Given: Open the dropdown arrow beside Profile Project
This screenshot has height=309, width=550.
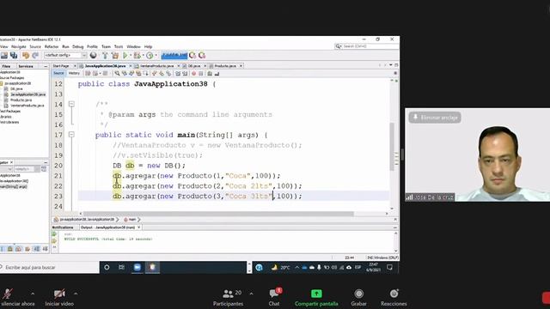Looking at the screenshot, I should coord(156,55).
